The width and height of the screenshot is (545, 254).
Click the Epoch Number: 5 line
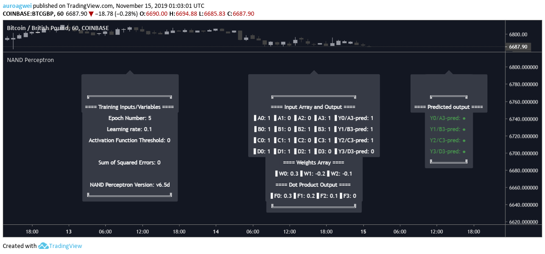pos(130,118)
